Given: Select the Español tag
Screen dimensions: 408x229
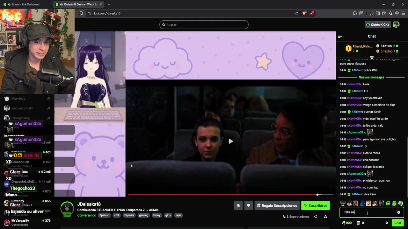Looking at the screenshot, I should click(129, 215).
